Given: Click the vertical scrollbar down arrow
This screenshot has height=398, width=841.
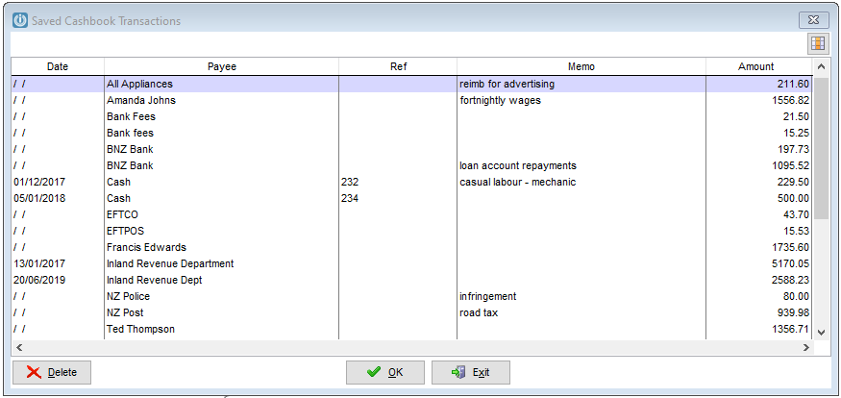Looking at the screenshot, I should click(x=821, y=333).
